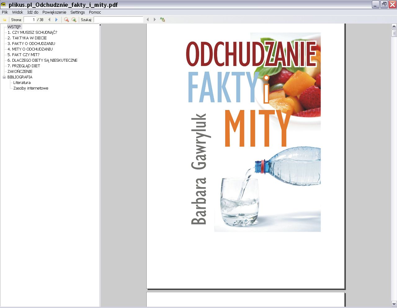Open a file using the folder icon
This screenshot has height=308, width=397.
(x=4, y=19)
